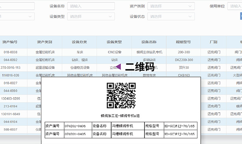Image resolution: width=242 pixels, height=144 pixels.
Task: Click the 200-300 specification cell
Action: [x=184, y=52]
